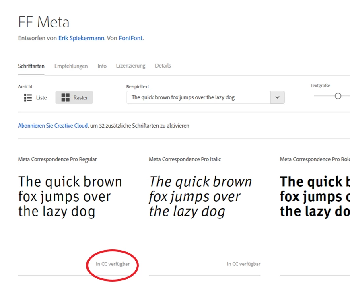Click Meta Correspondence Pro Italic title
Viewport: 350px width, 286px height.
click(x=185, y=159)
